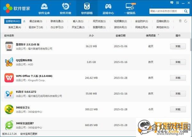Screen dimensions: 192x137
Task: Uninstall WPS Office with its 卸载 button
Action: pyautogui.click(x=178, y=78)
